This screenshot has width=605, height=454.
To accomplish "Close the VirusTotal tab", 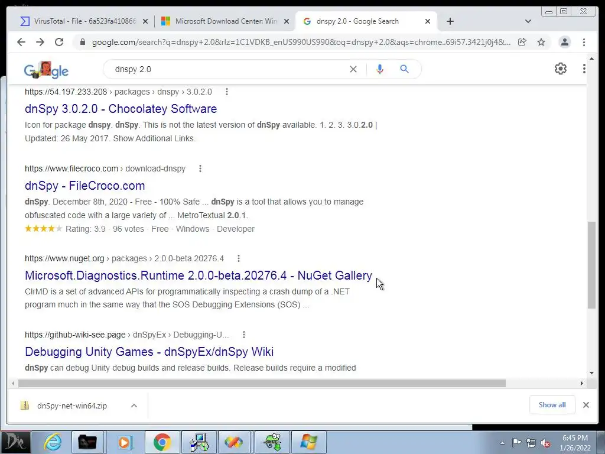I will (145, 22).
